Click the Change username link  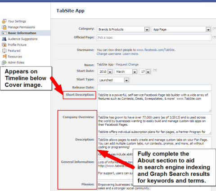coord(109,54)
